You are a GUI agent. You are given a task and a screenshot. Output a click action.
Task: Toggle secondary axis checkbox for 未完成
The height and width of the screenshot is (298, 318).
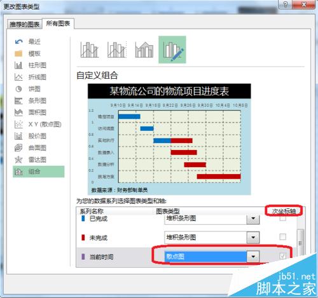[282, 237]
